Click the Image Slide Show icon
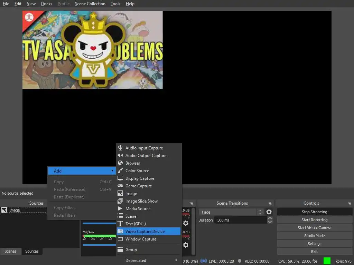The height and width of the screenshot is (265, 354). 120,201
